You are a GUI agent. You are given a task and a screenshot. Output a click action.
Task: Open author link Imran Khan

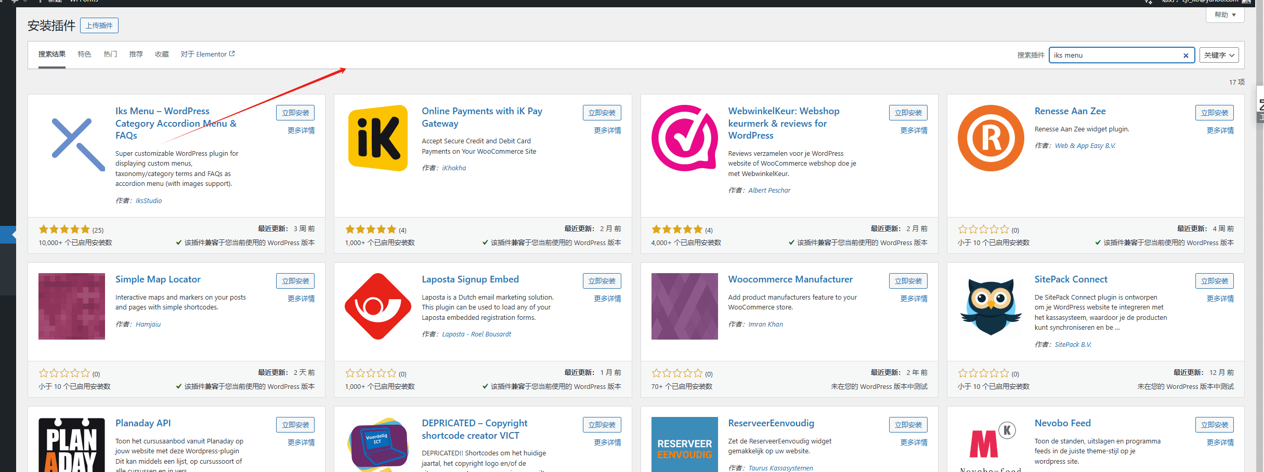[766, 325]
